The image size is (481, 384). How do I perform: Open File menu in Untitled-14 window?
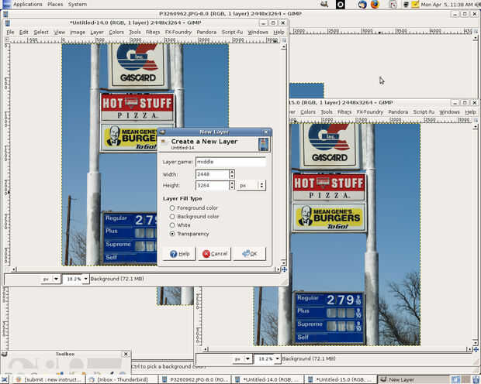10,32
